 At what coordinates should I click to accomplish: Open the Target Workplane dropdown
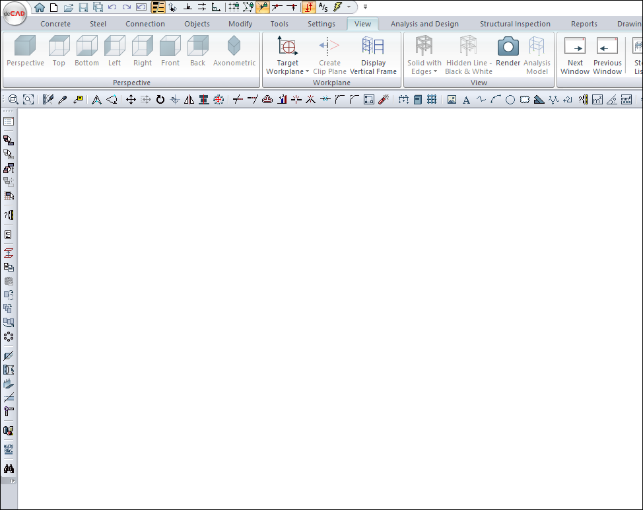pyautogui.click(x=287, y=67)
